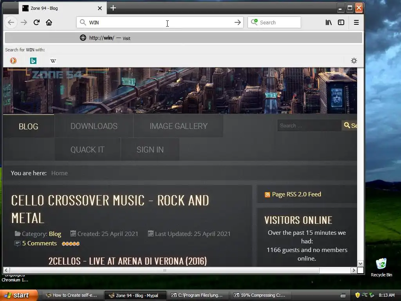Click the 8:13 AM system clock
Viewport: 401px width, 301px height.
387,295
